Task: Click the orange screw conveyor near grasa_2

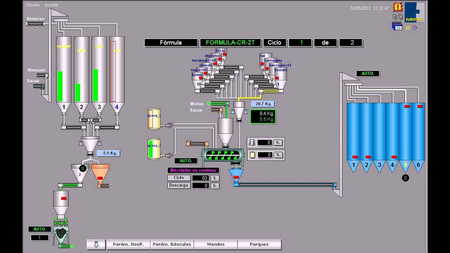Action: point(197,143)
